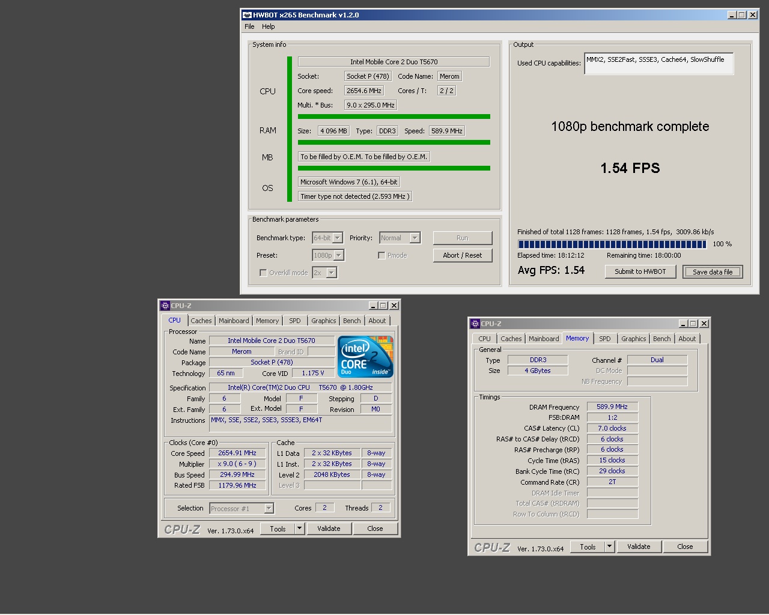Open the File menu in HWBOT benchmark

(x=249, y=26)
